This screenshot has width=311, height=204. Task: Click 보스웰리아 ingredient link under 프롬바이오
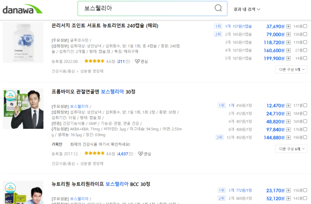79,106
